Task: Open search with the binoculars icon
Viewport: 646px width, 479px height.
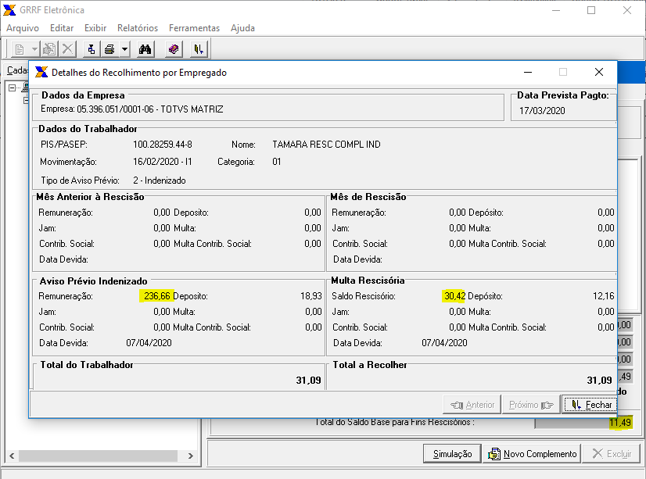Action: (x=145, y=49)
